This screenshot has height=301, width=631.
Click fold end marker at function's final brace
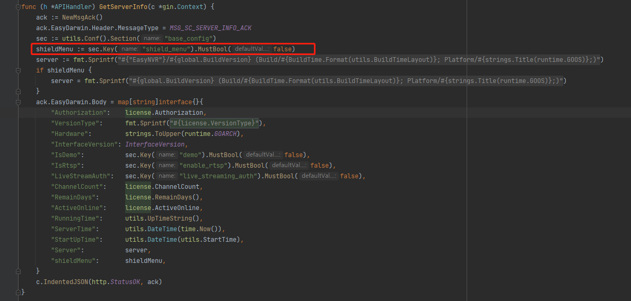tap(18, 292)
